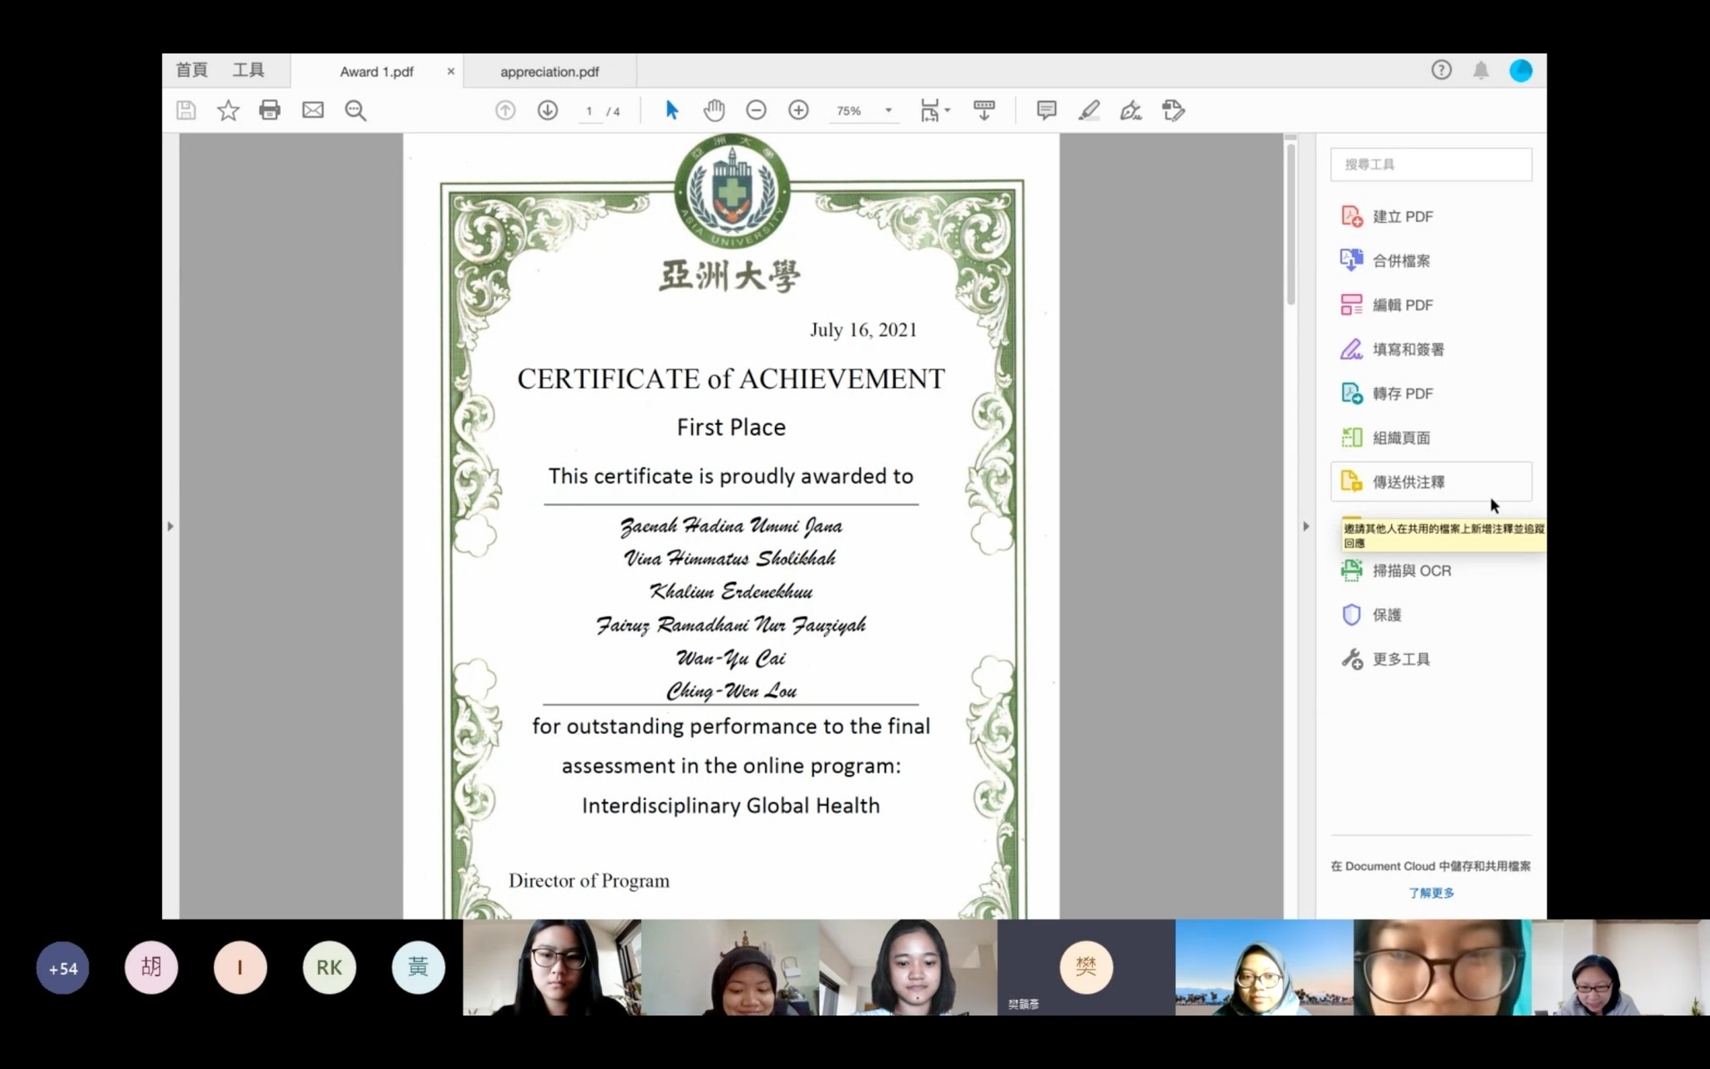
Task: Open the 合併檔案 tool
Action: 1431,261
